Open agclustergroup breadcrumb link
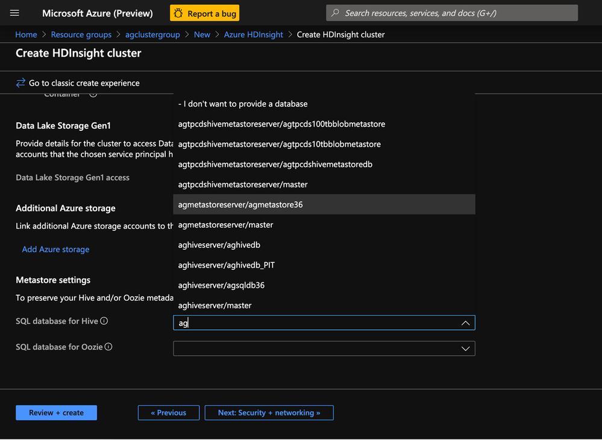This screenshot has height=440, width=602. [x=152, y=35]
